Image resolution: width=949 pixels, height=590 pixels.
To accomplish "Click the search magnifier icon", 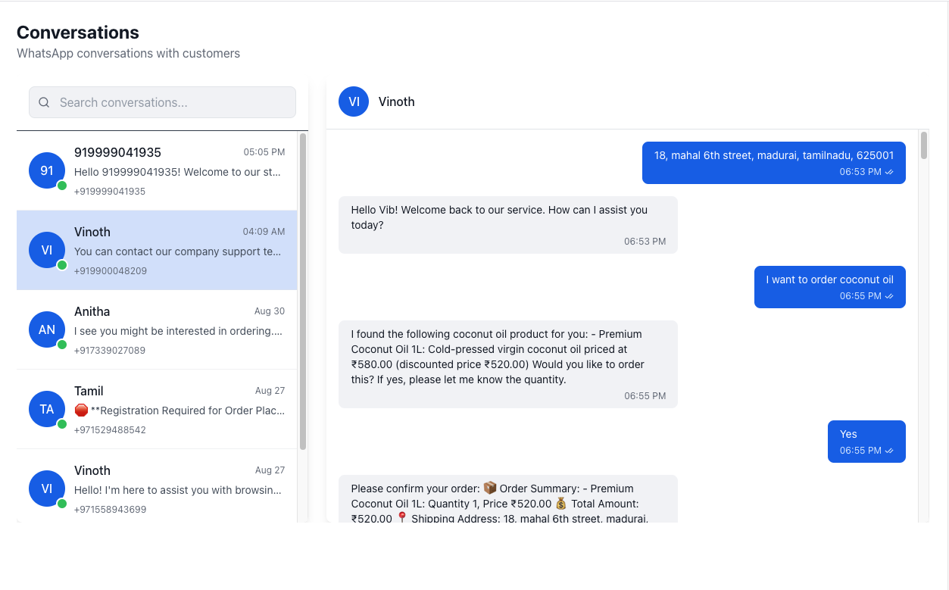I will (x=44, y=101).
